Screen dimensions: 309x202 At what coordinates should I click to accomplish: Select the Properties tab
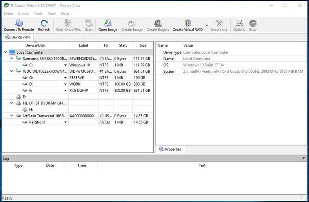[x=170, y=149]
